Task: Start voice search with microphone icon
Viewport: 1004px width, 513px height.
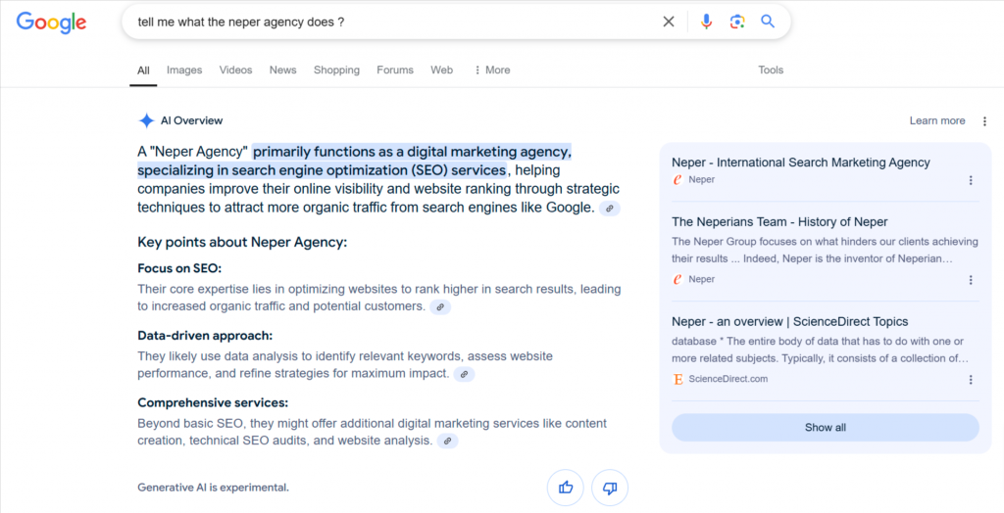Action: click(706, 22)
